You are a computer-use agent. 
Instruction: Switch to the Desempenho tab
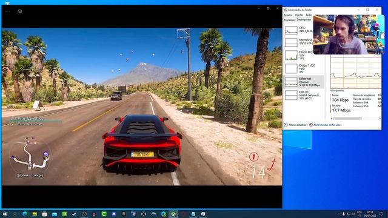[x=304, y=20]
